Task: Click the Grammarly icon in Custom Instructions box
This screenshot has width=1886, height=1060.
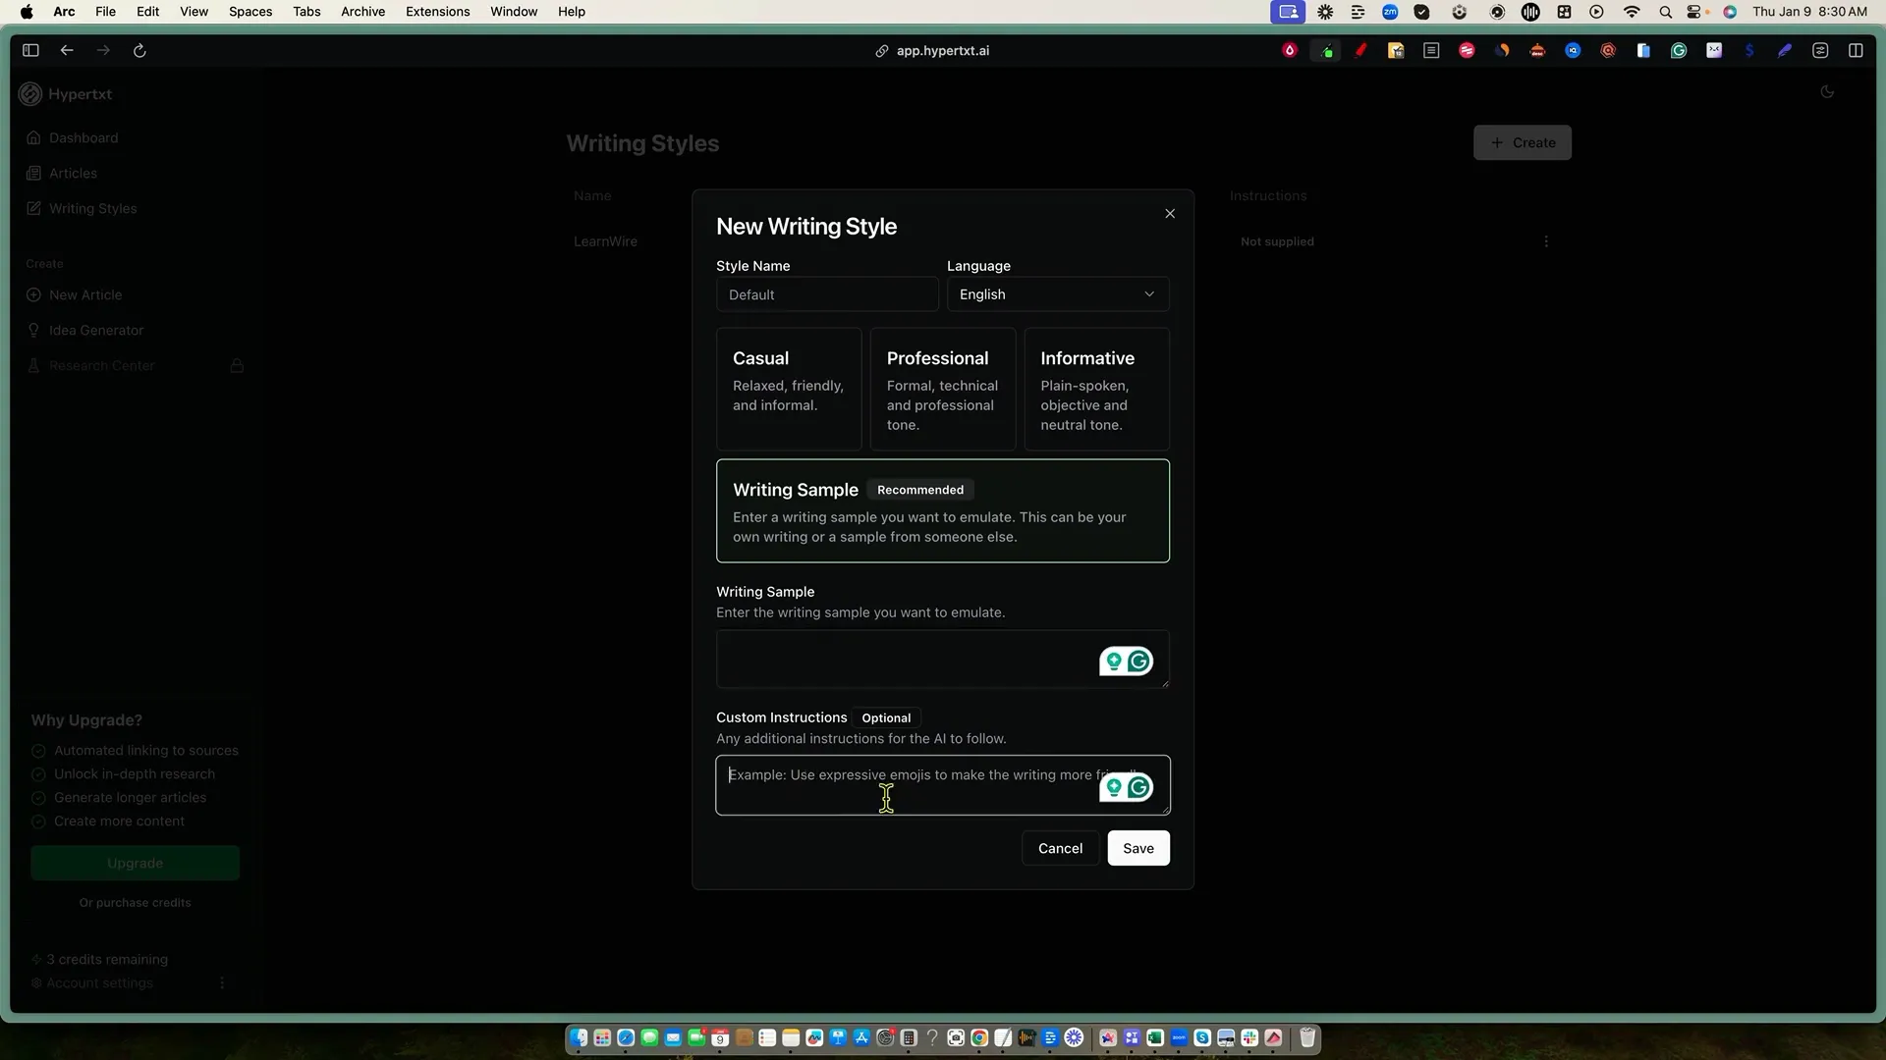Action: tap(1138, 787)
